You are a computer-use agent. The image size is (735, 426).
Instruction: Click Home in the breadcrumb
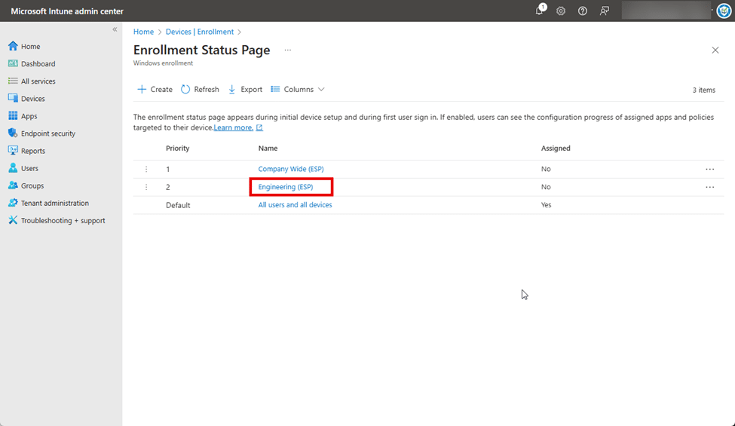pyautogui.click(x=143, y=32)
